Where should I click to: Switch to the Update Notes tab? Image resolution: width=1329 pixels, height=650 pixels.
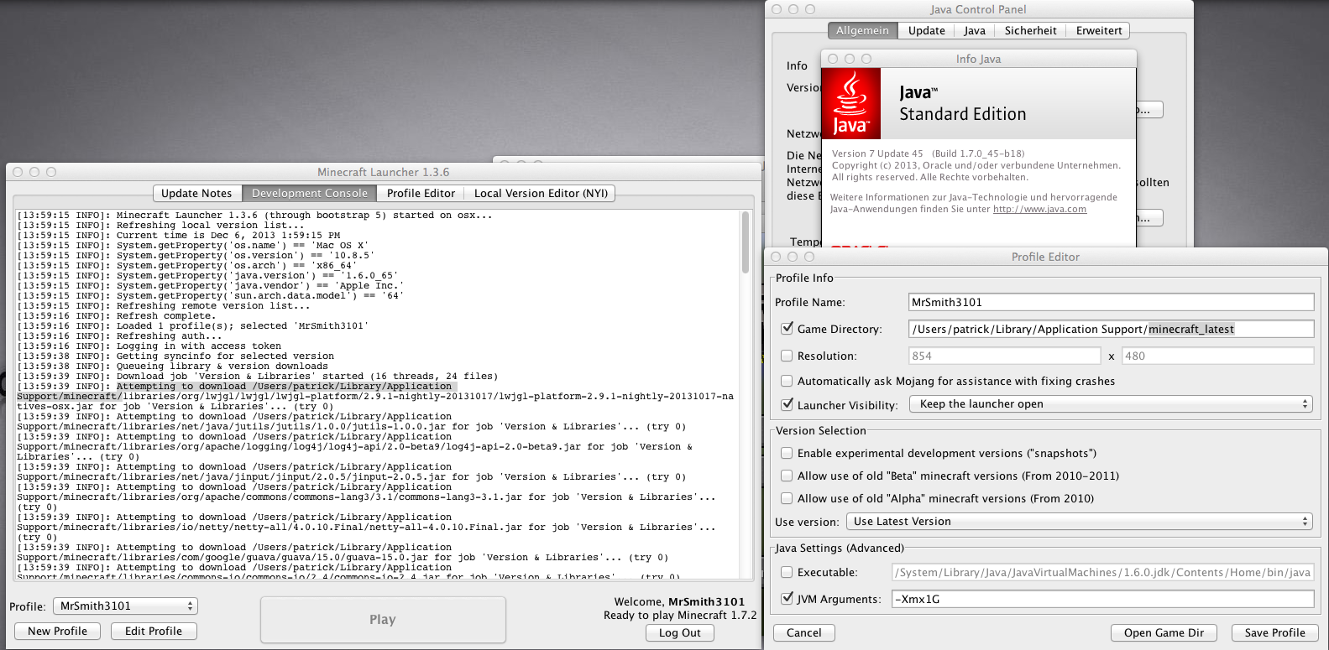pos(196,194)
